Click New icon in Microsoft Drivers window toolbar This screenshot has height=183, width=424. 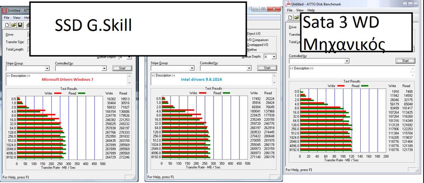(7, 25)
